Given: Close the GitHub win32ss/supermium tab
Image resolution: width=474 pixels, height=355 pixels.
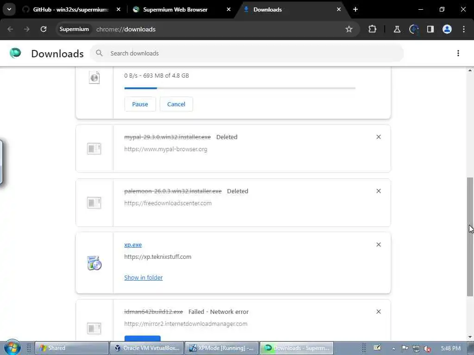Looking at the screenshot, I should [x=118, y=10].
